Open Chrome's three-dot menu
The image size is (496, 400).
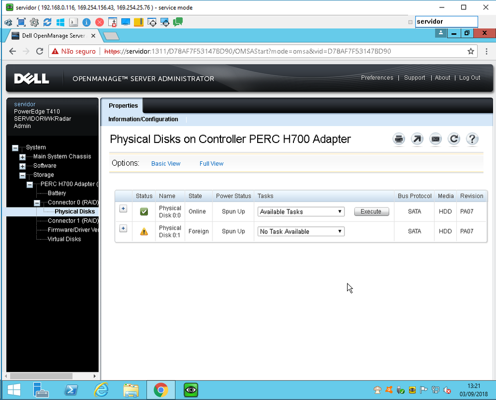tap(487, 51)
